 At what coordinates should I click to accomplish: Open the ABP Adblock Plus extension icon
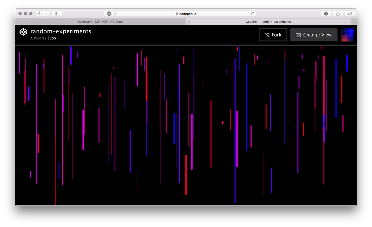pyautogui.click(x=109, y=14)
